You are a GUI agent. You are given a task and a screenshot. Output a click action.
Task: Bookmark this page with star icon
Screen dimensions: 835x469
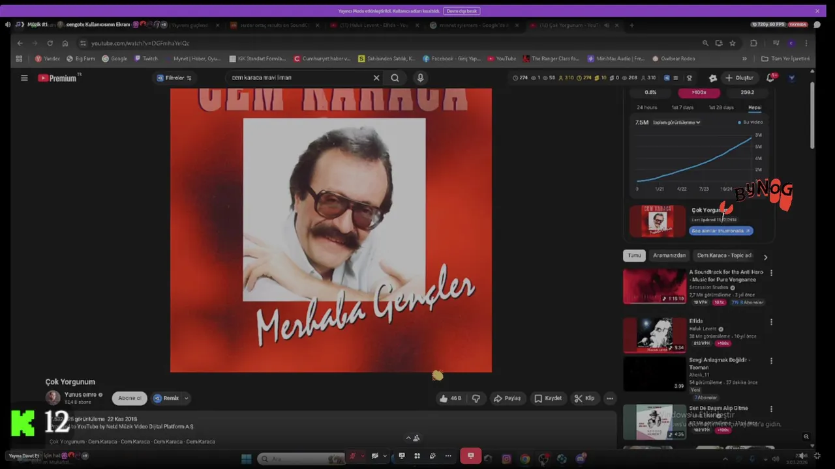click(733, 43)
